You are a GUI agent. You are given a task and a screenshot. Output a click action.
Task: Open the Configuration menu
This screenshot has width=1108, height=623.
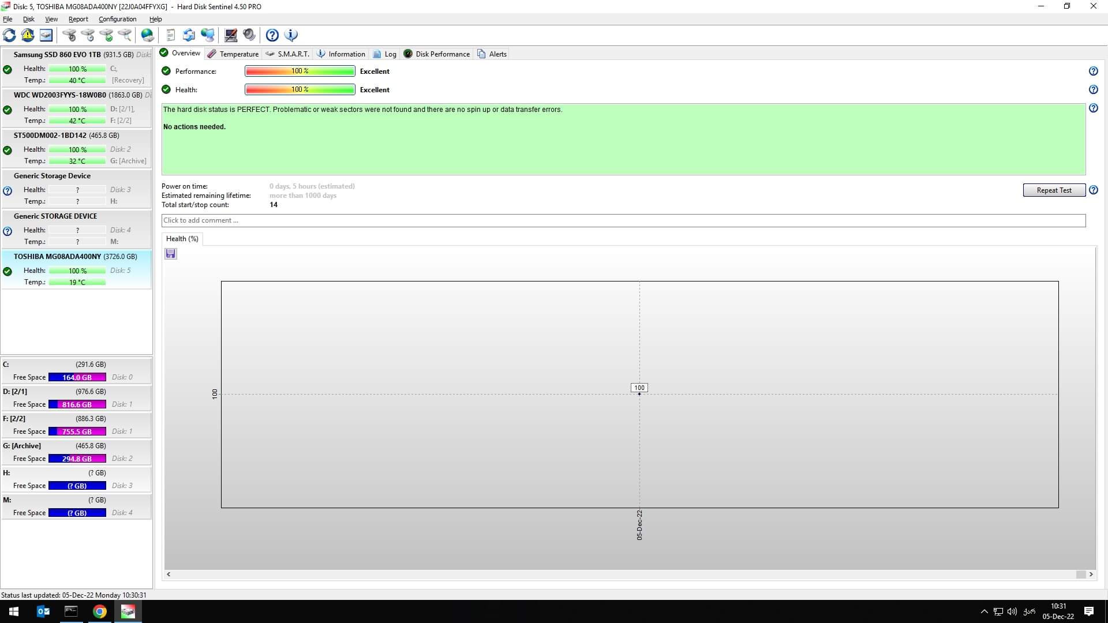click(x=117, y=19)
